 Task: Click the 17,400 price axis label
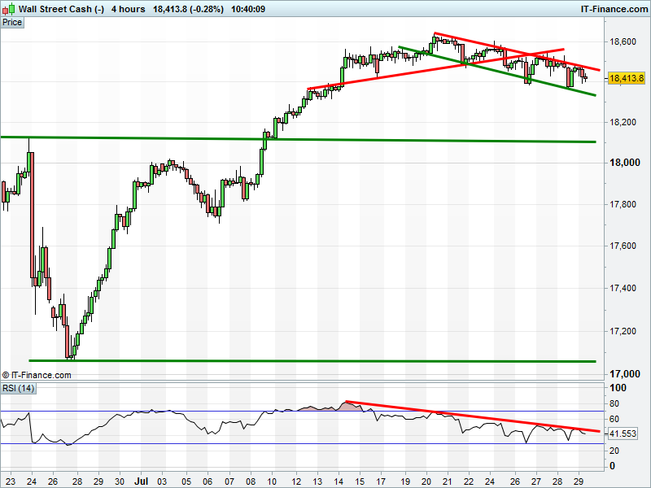pos(623,288)
